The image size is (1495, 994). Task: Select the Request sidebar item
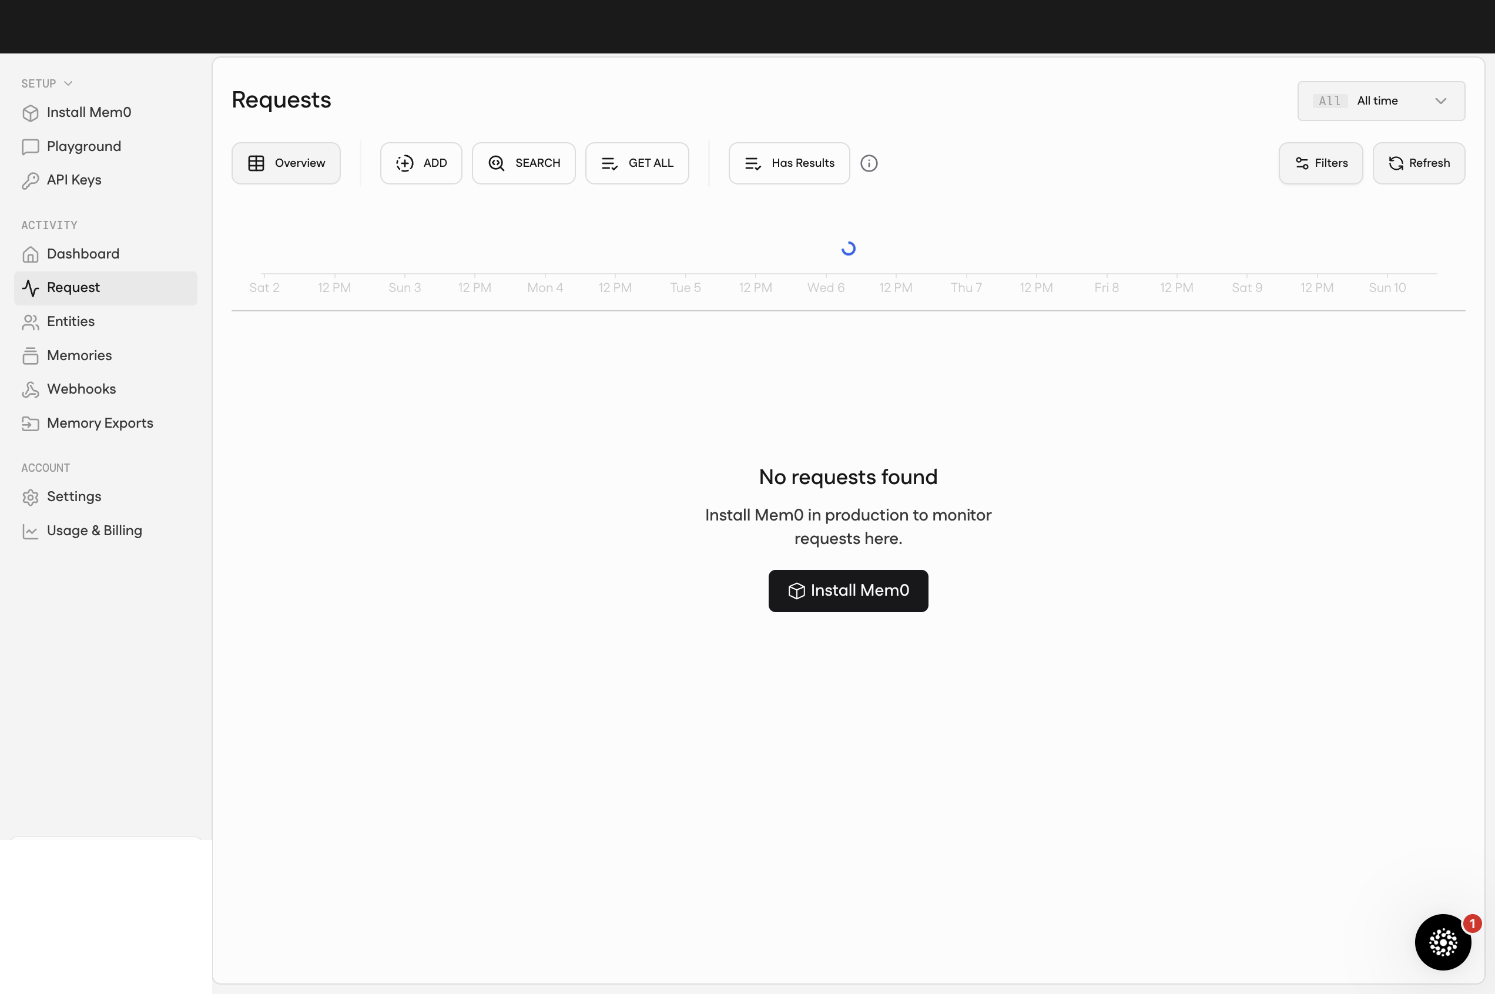[x=106, y=288]
